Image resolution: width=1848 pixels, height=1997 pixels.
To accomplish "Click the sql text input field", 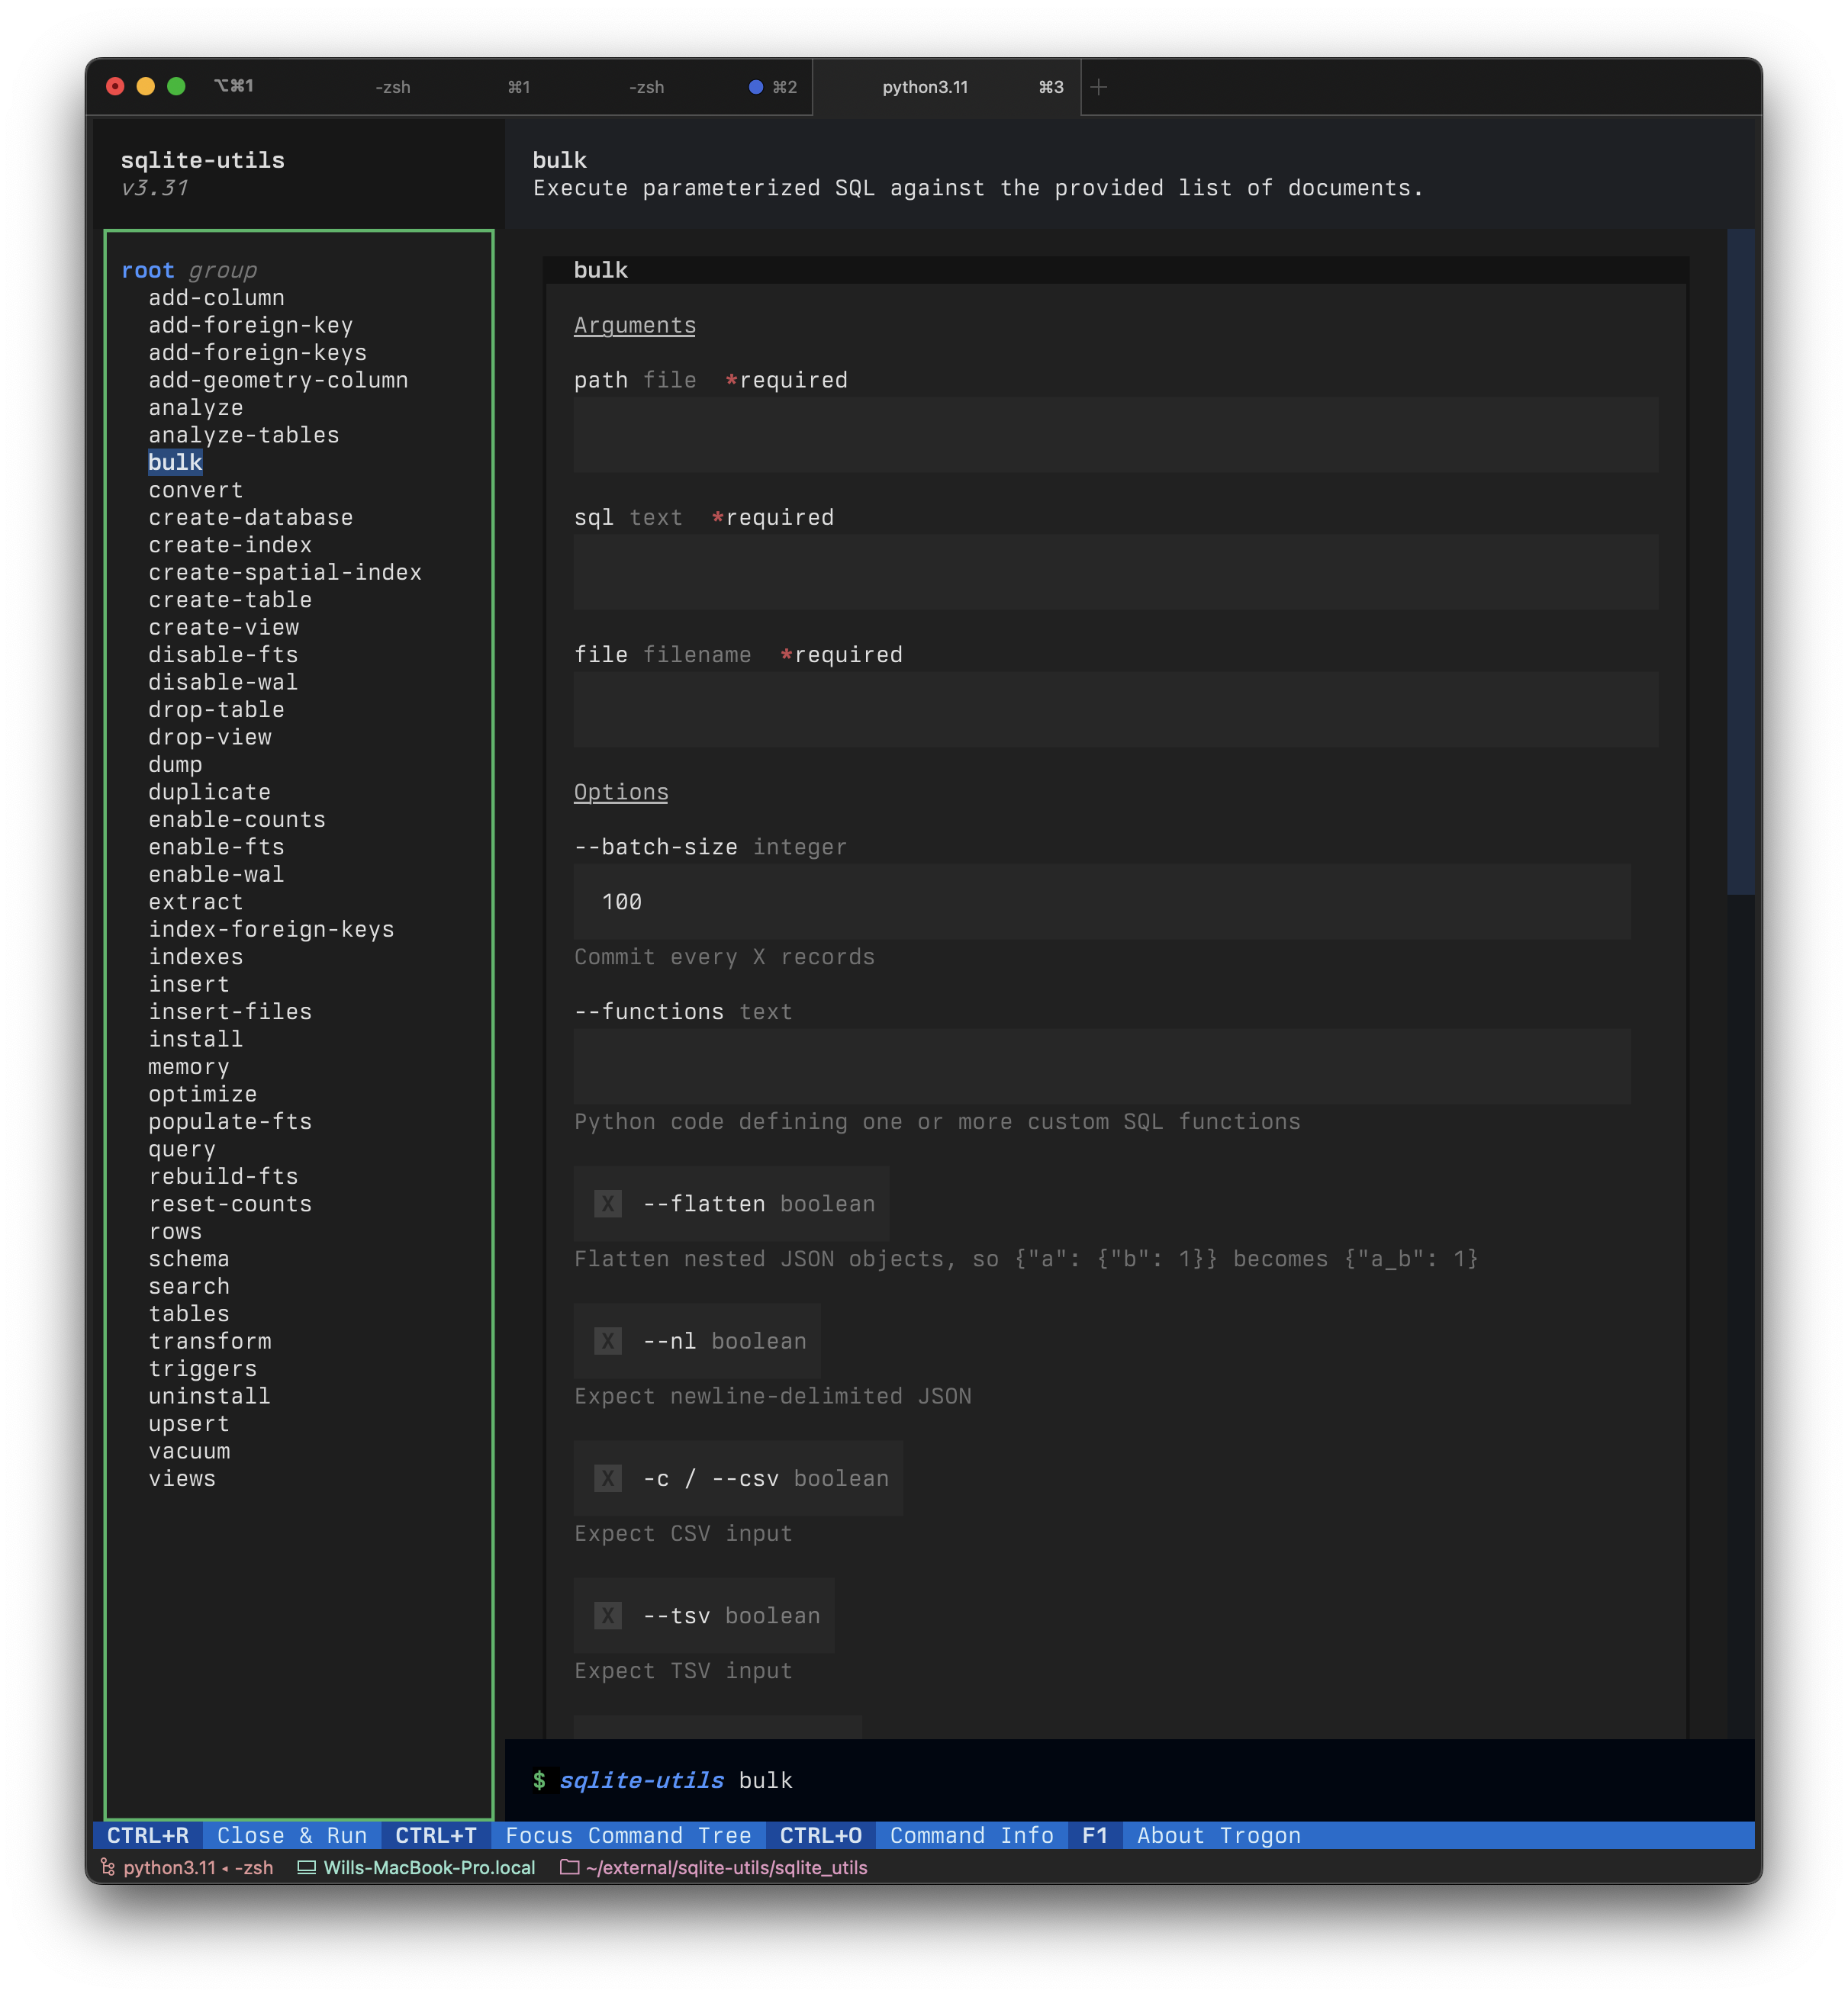I will [x=1115, y=571].
